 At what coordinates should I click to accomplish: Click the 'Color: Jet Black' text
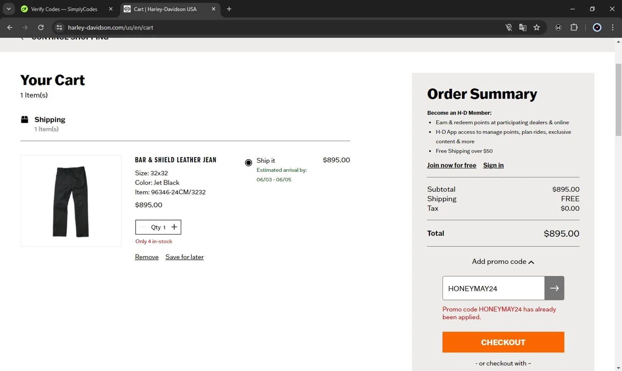click(157, 183)
